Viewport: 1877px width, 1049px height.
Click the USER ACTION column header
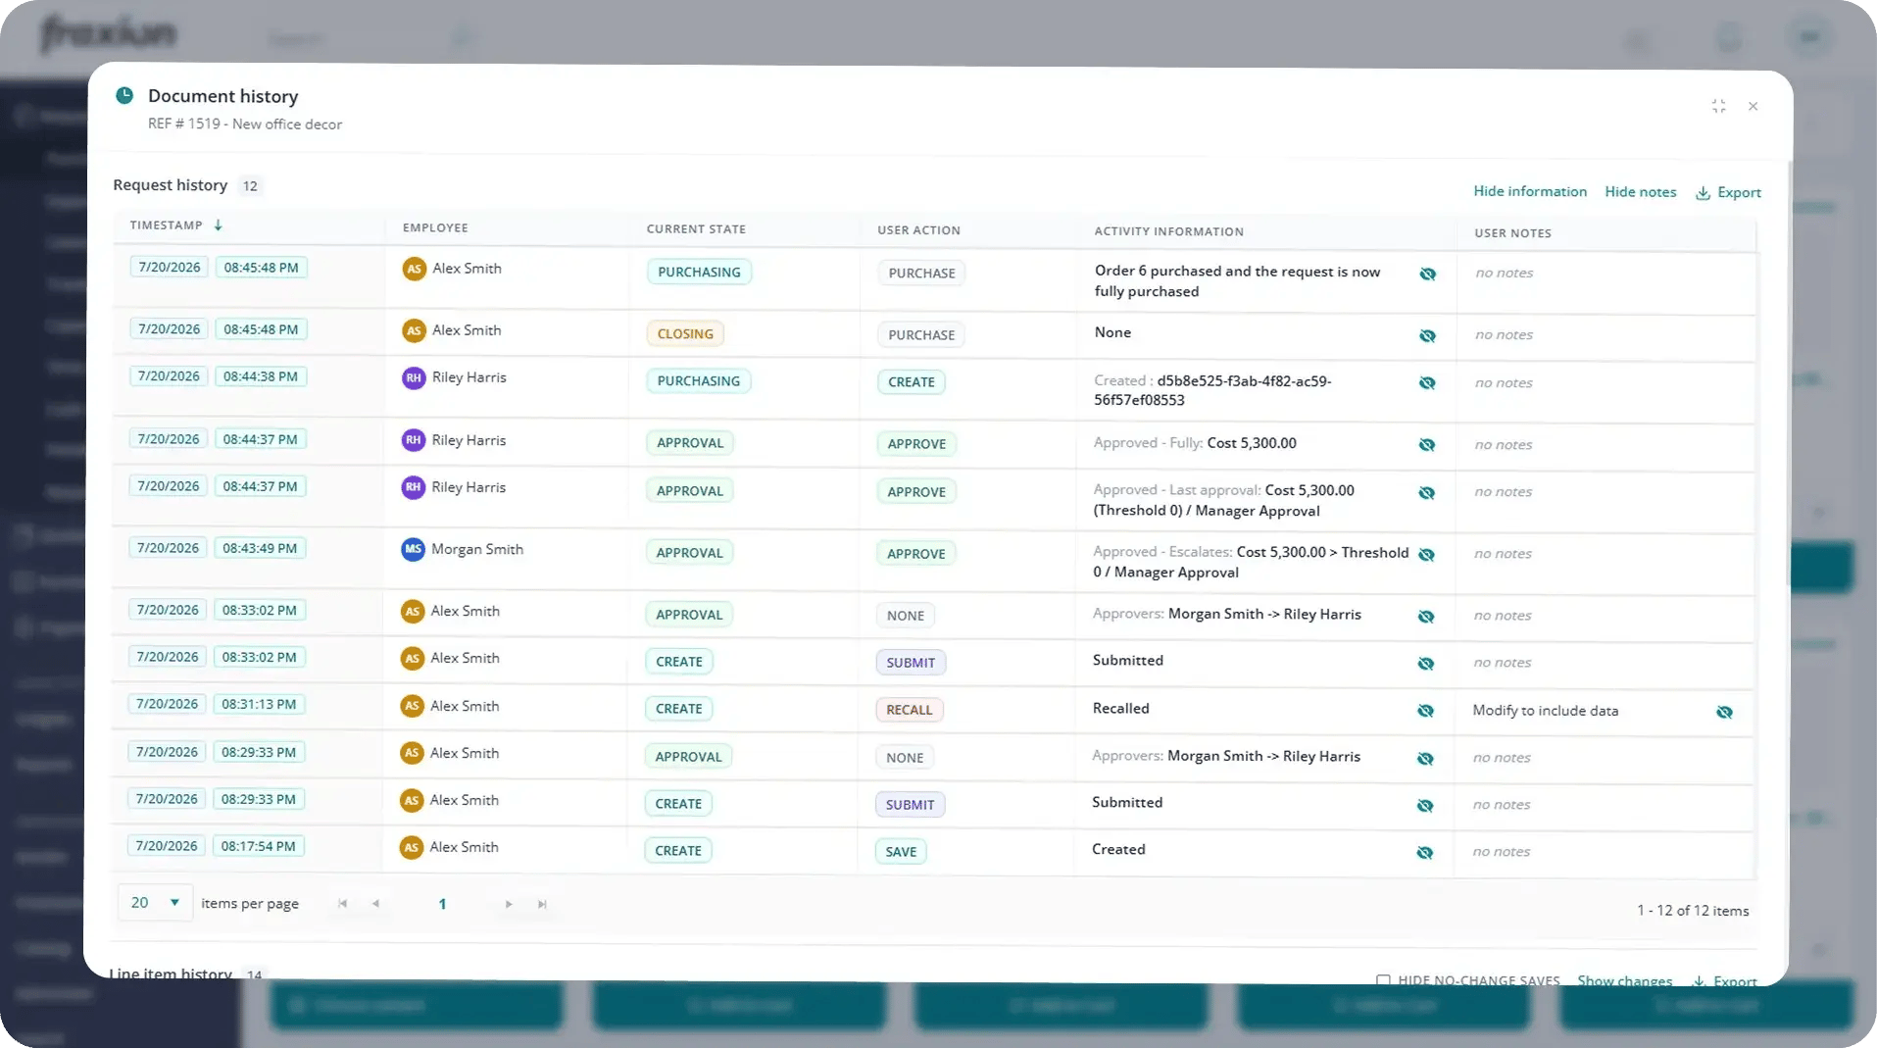918,230
